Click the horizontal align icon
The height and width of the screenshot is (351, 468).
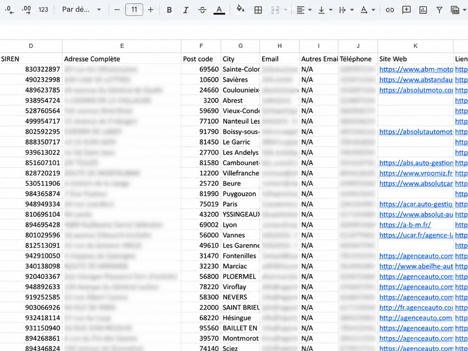300,10
